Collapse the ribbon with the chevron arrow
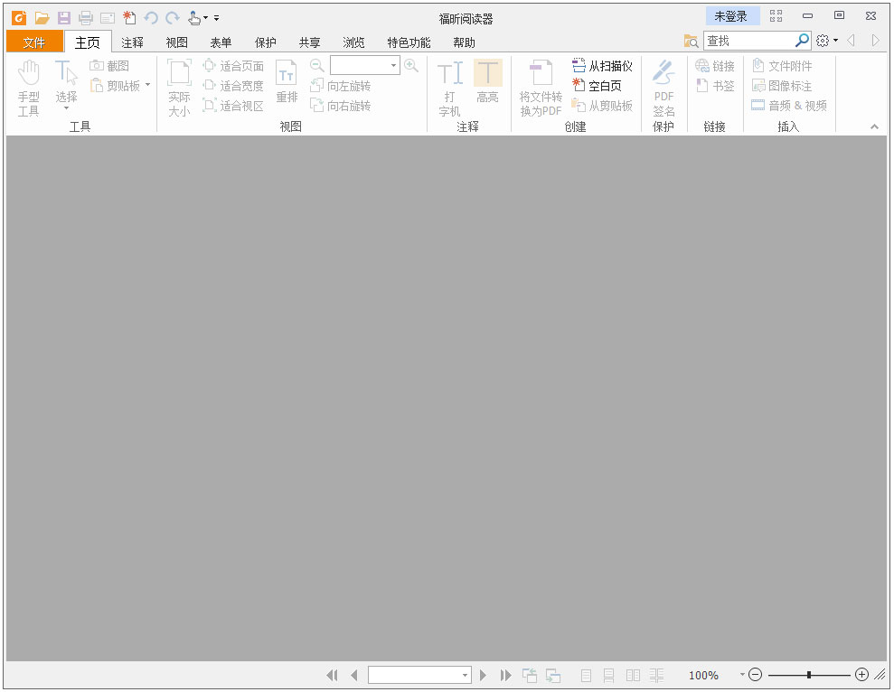This screenshot has width=894, height=692. coord(872,127)
